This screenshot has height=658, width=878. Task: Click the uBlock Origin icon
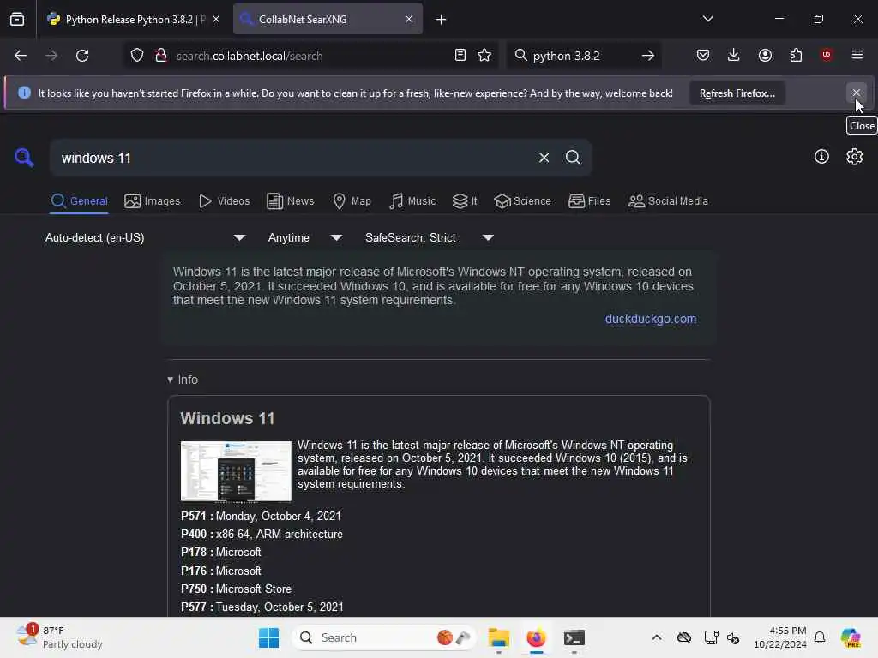tap(827, 55)
